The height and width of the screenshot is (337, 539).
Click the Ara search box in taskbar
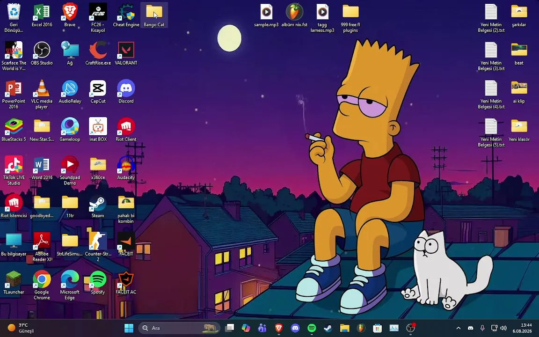coord(179,328)
